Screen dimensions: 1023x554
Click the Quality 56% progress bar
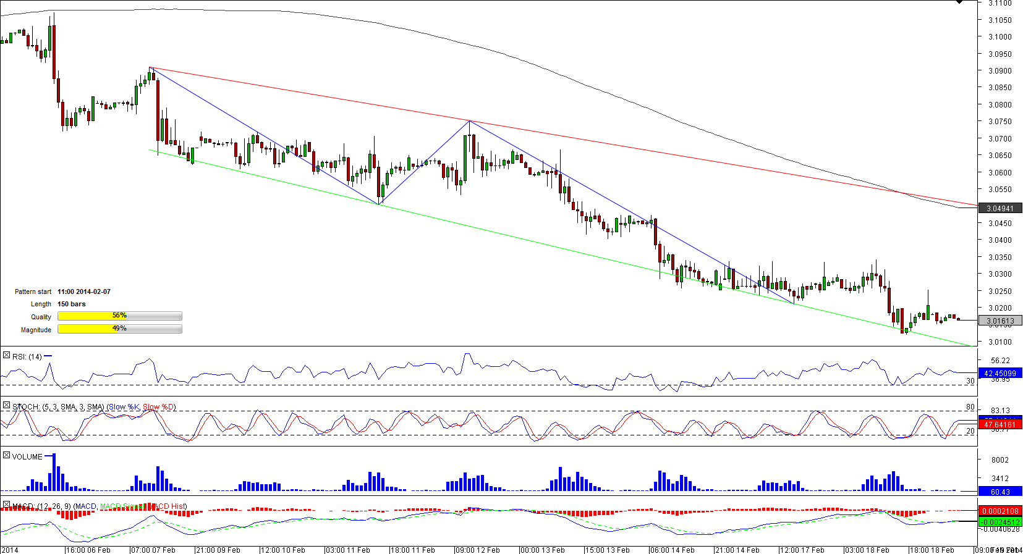pyautogui.click(x=120, y=316)
